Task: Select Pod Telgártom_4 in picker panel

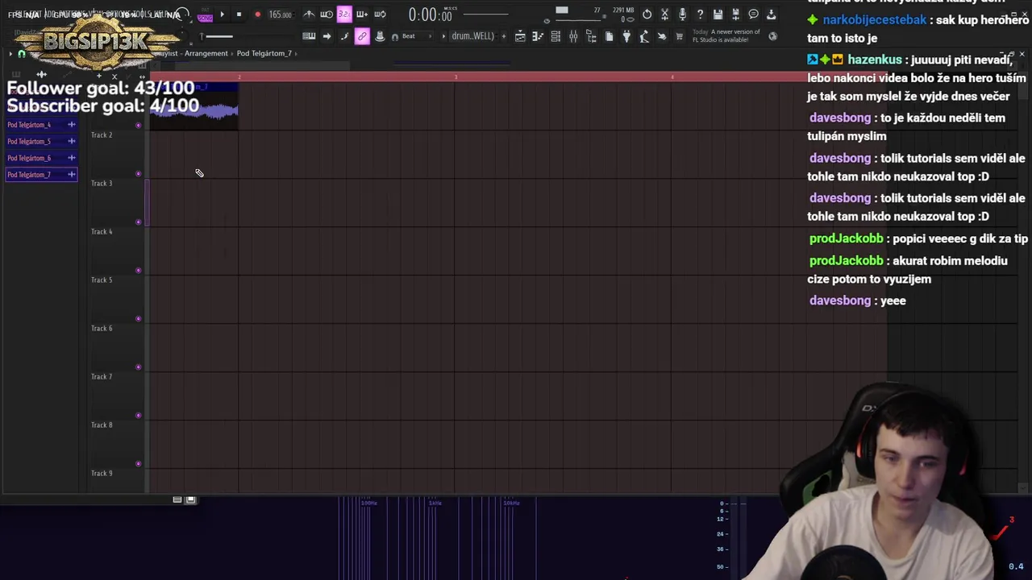Action: pyautogui.click(x=40, y=125)
